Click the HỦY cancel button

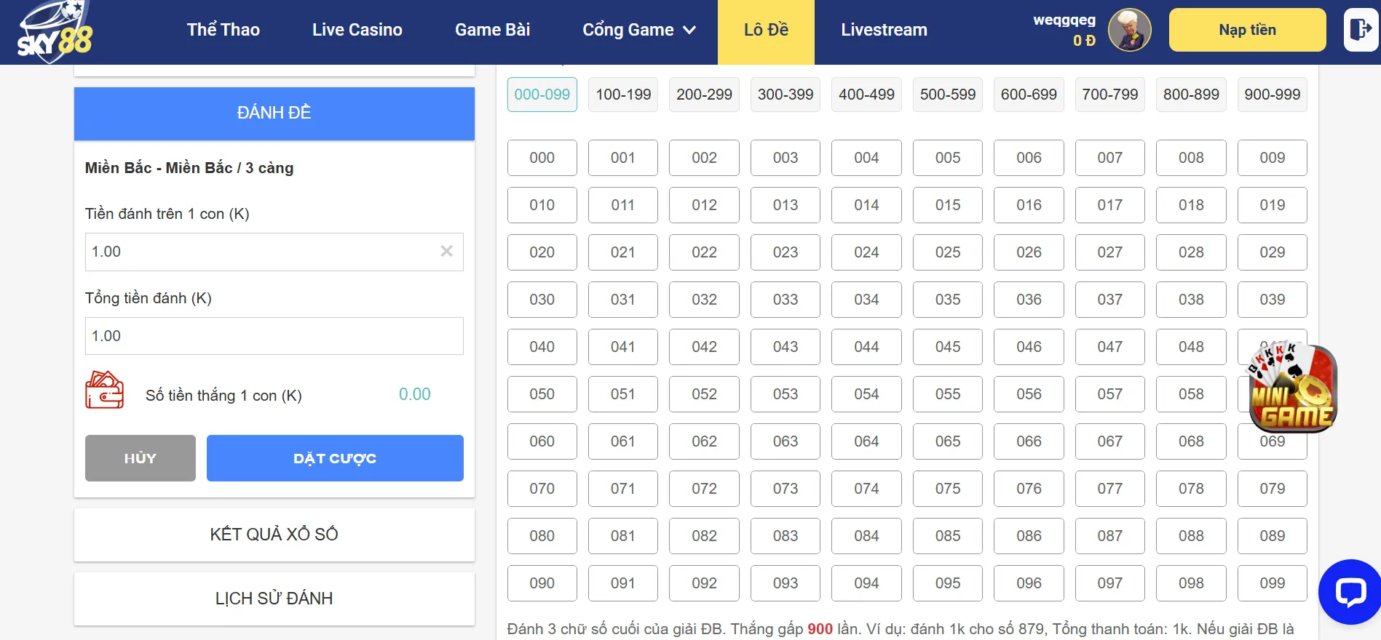[140, 458]
